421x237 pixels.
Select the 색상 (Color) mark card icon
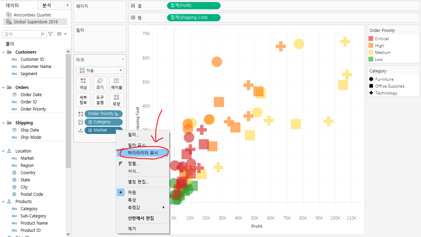click(x=83, y=83)
